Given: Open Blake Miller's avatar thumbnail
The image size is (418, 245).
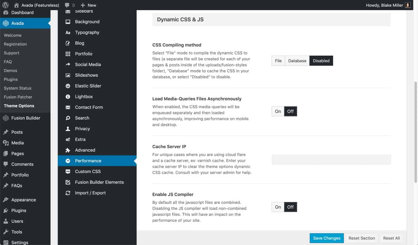Looking at the screenshot, I should pyautogui.click(x=408, y=5).
